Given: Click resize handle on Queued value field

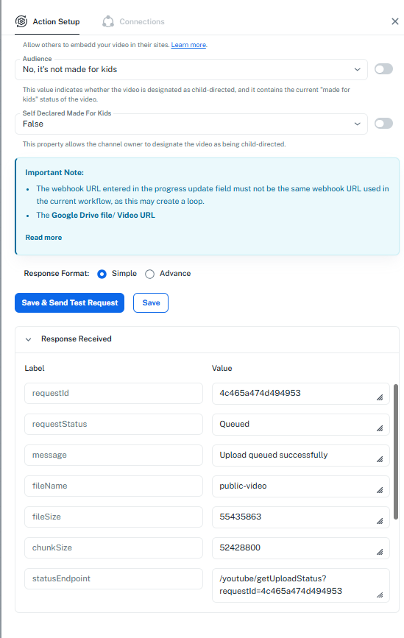Looking at the screenshot, I should pos(380,428).
